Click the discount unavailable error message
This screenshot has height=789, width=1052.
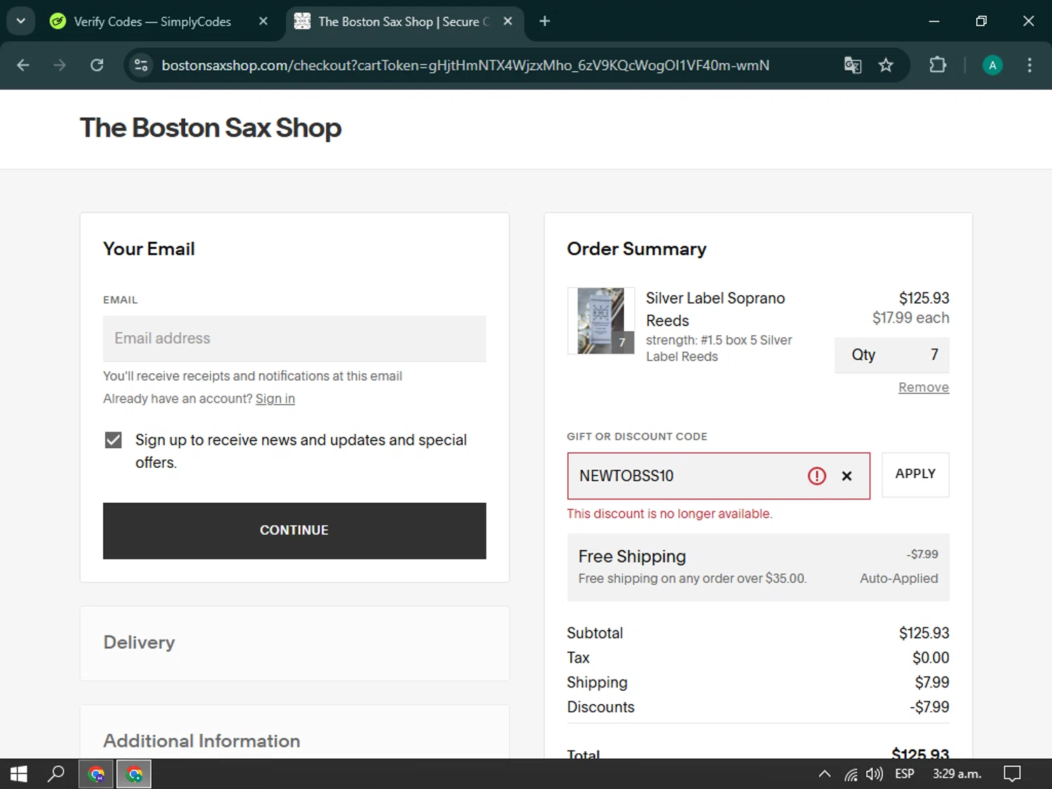point(670,513)
